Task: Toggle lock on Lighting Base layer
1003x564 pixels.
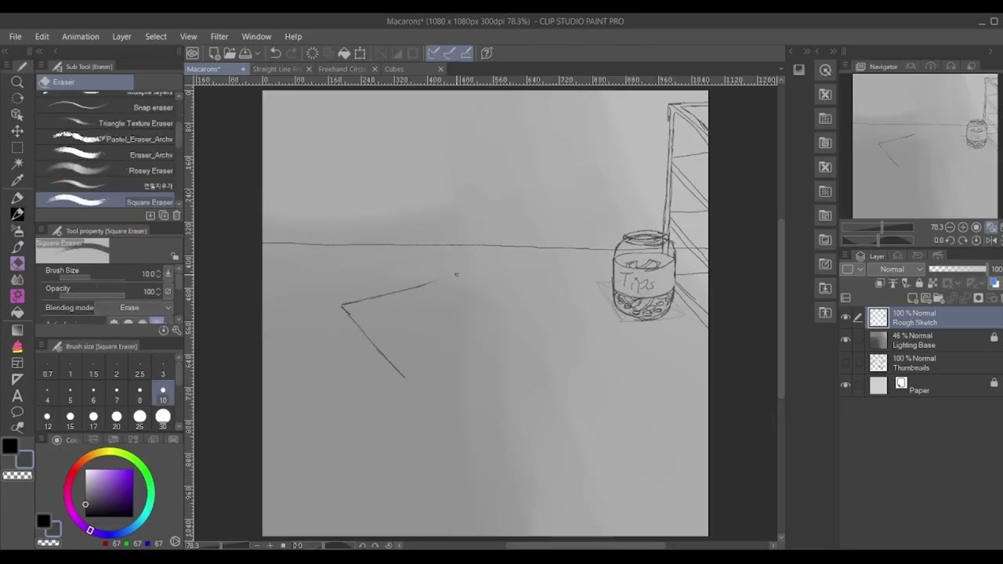Action: (994, 338)
